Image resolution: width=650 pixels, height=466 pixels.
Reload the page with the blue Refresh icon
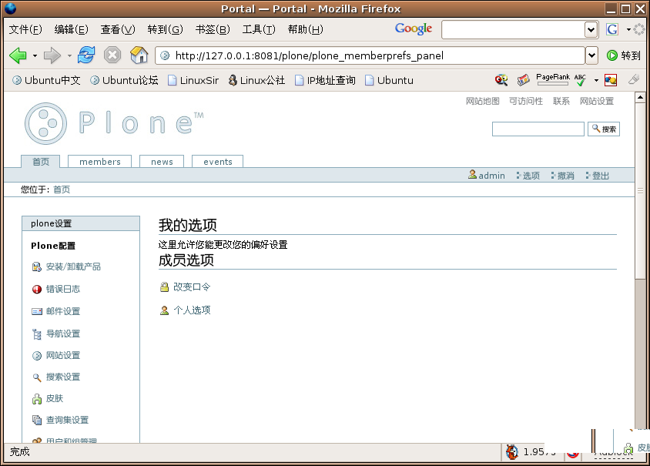coord(86,55)
